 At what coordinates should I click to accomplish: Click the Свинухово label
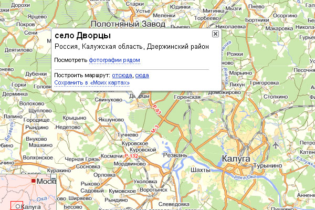pyautogui.click(x=109, y=100)
